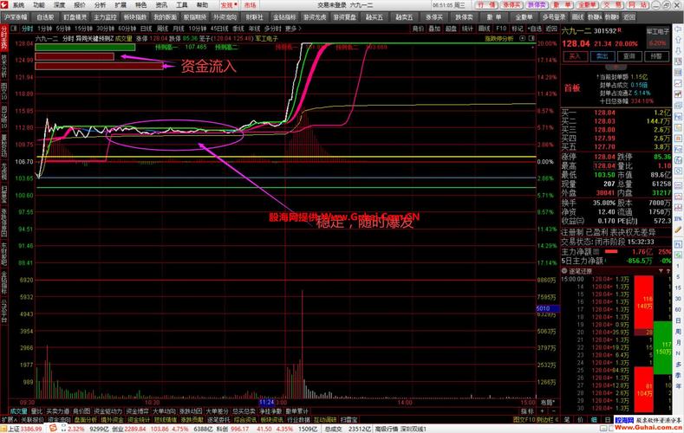Collapse the panel using handle below 买入
Viewport: 684px width, 433px height.
click(x=615, y=67)
